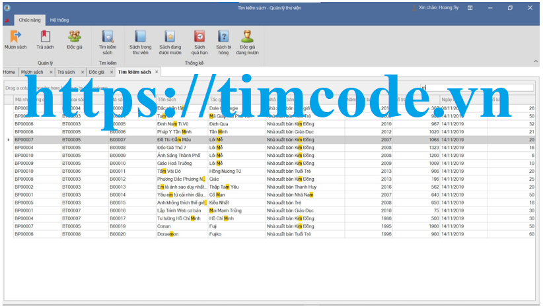
Task: Click the grid search input field
Action: (477, 88)
